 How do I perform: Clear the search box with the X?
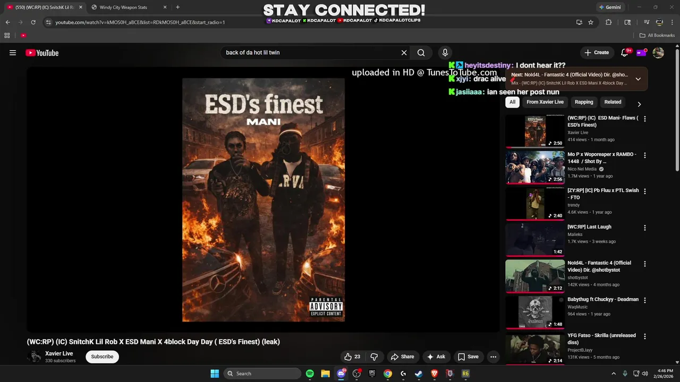click(404, 53)
